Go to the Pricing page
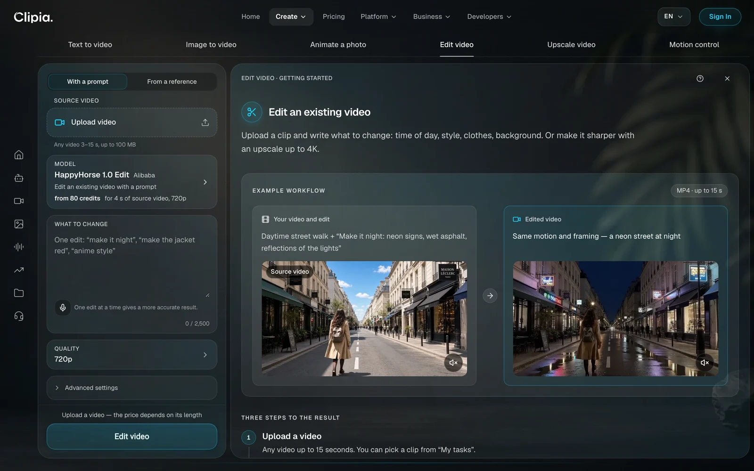754x471 pixels. (x=334, y=16)
